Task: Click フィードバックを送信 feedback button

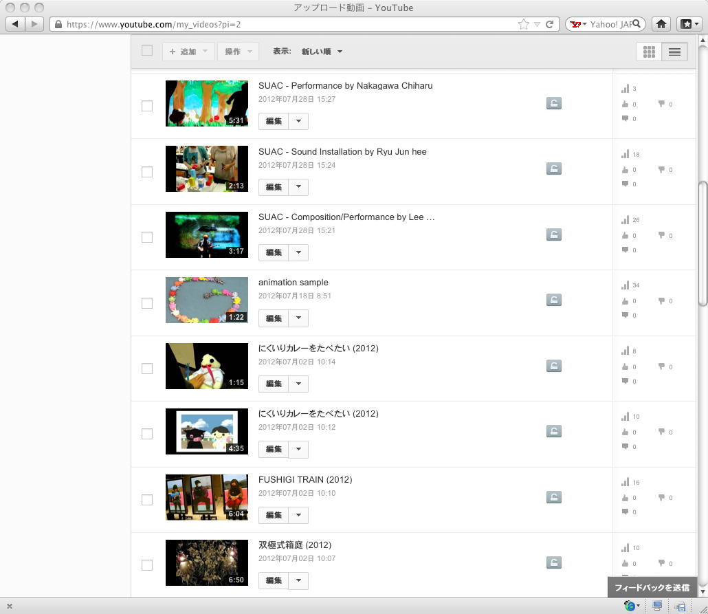Action: point(652,587)
